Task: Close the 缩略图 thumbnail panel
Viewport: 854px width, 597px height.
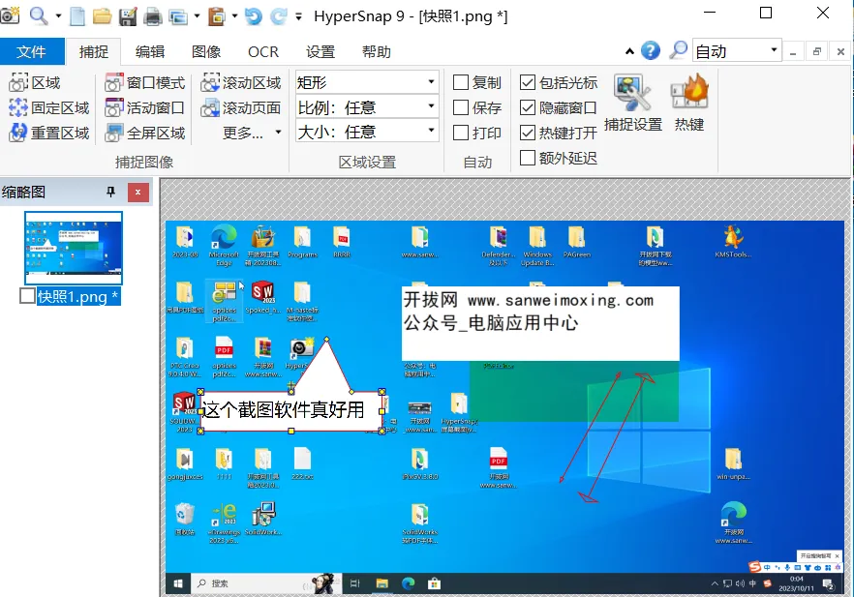Action: tap(137, 193)
